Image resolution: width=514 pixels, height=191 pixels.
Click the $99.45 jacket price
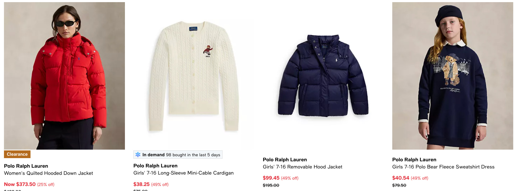click(x=271, y=178)
